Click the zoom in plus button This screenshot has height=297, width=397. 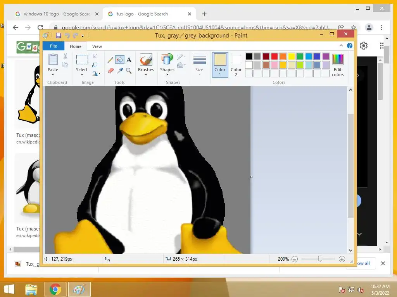pyautogui.click(x=342, y=259)
